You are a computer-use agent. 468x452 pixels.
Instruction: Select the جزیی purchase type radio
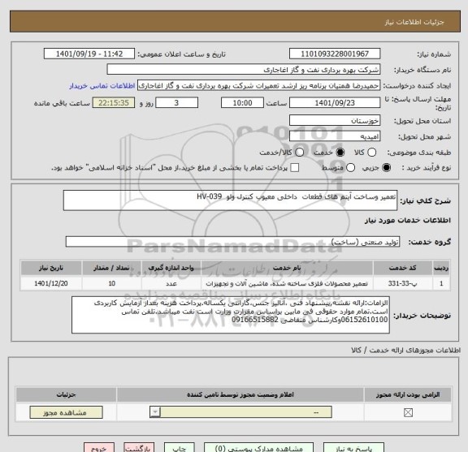point(386,168)
